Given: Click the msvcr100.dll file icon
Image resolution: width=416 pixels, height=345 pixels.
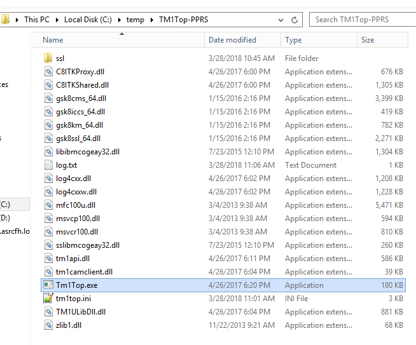Looking at the screenshot, I should (x=48, y=232).
